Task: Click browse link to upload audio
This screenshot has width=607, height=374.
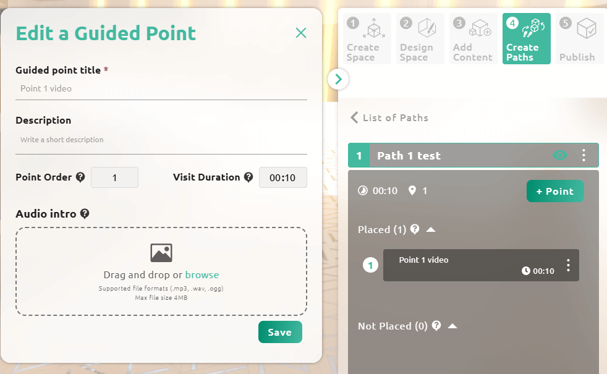Action: point(202,274)
